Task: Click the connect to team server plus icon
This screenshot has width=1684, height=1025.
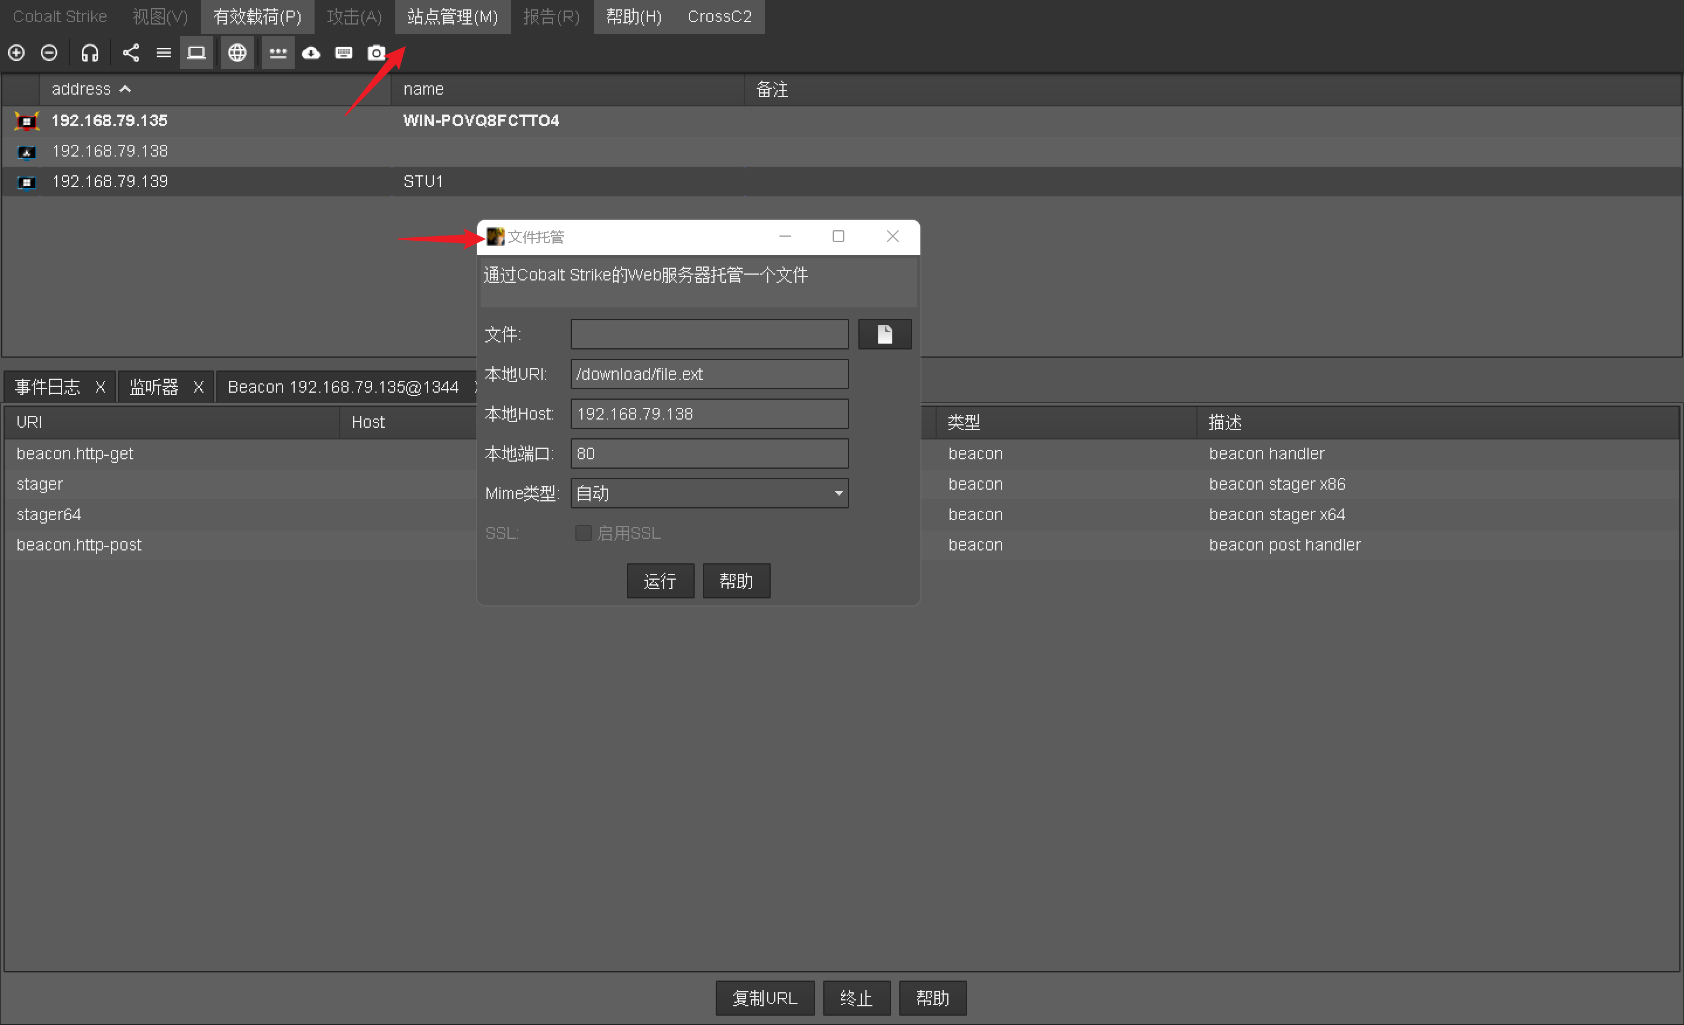Action: click(16, 53)
